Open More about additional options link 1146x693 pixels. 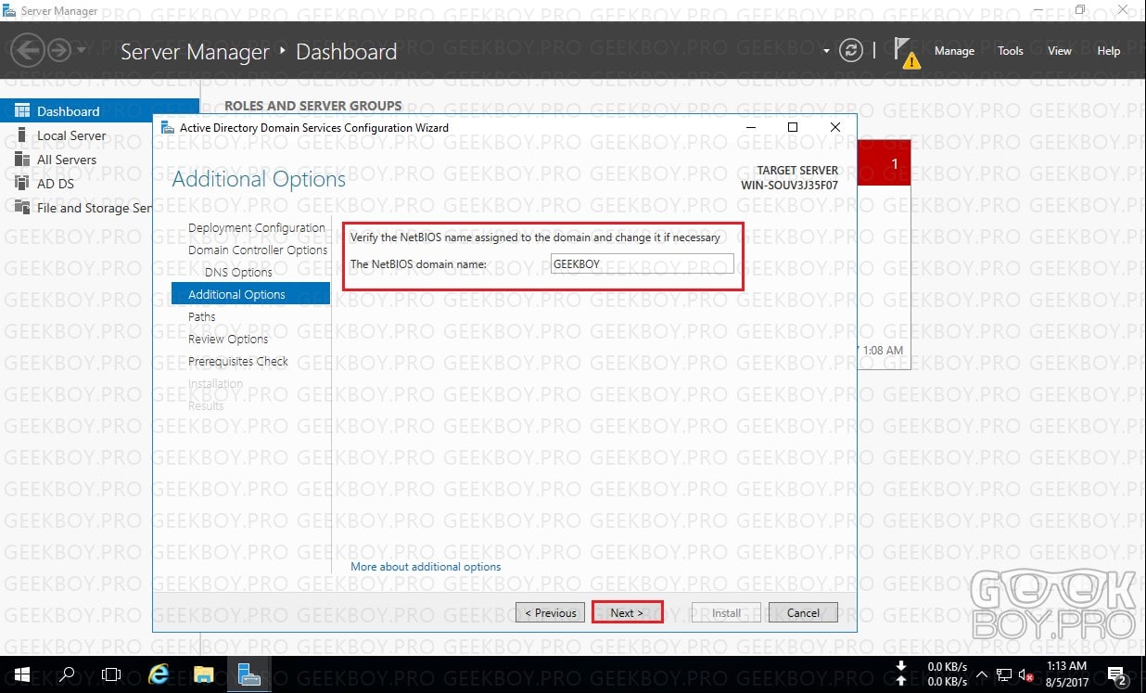coord(426,567)
